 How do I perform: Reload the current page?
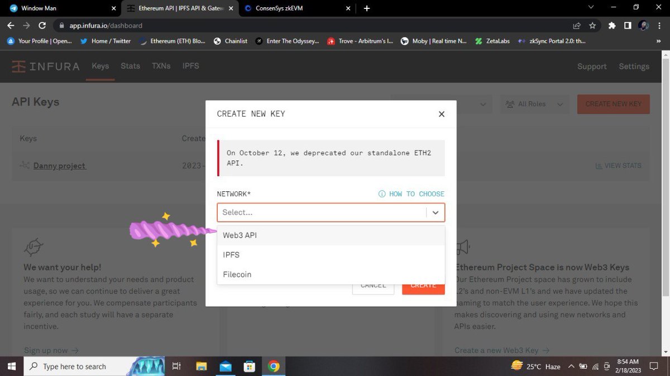(x=42, y=26)
